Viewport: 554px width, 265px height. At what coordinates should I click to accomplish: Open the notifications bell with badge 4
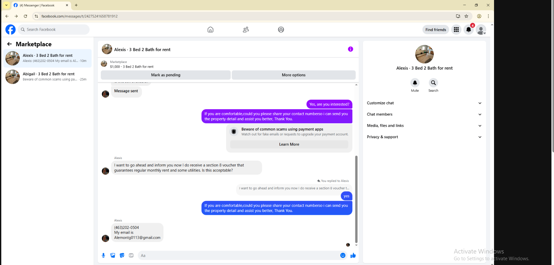tap(469, 30)
